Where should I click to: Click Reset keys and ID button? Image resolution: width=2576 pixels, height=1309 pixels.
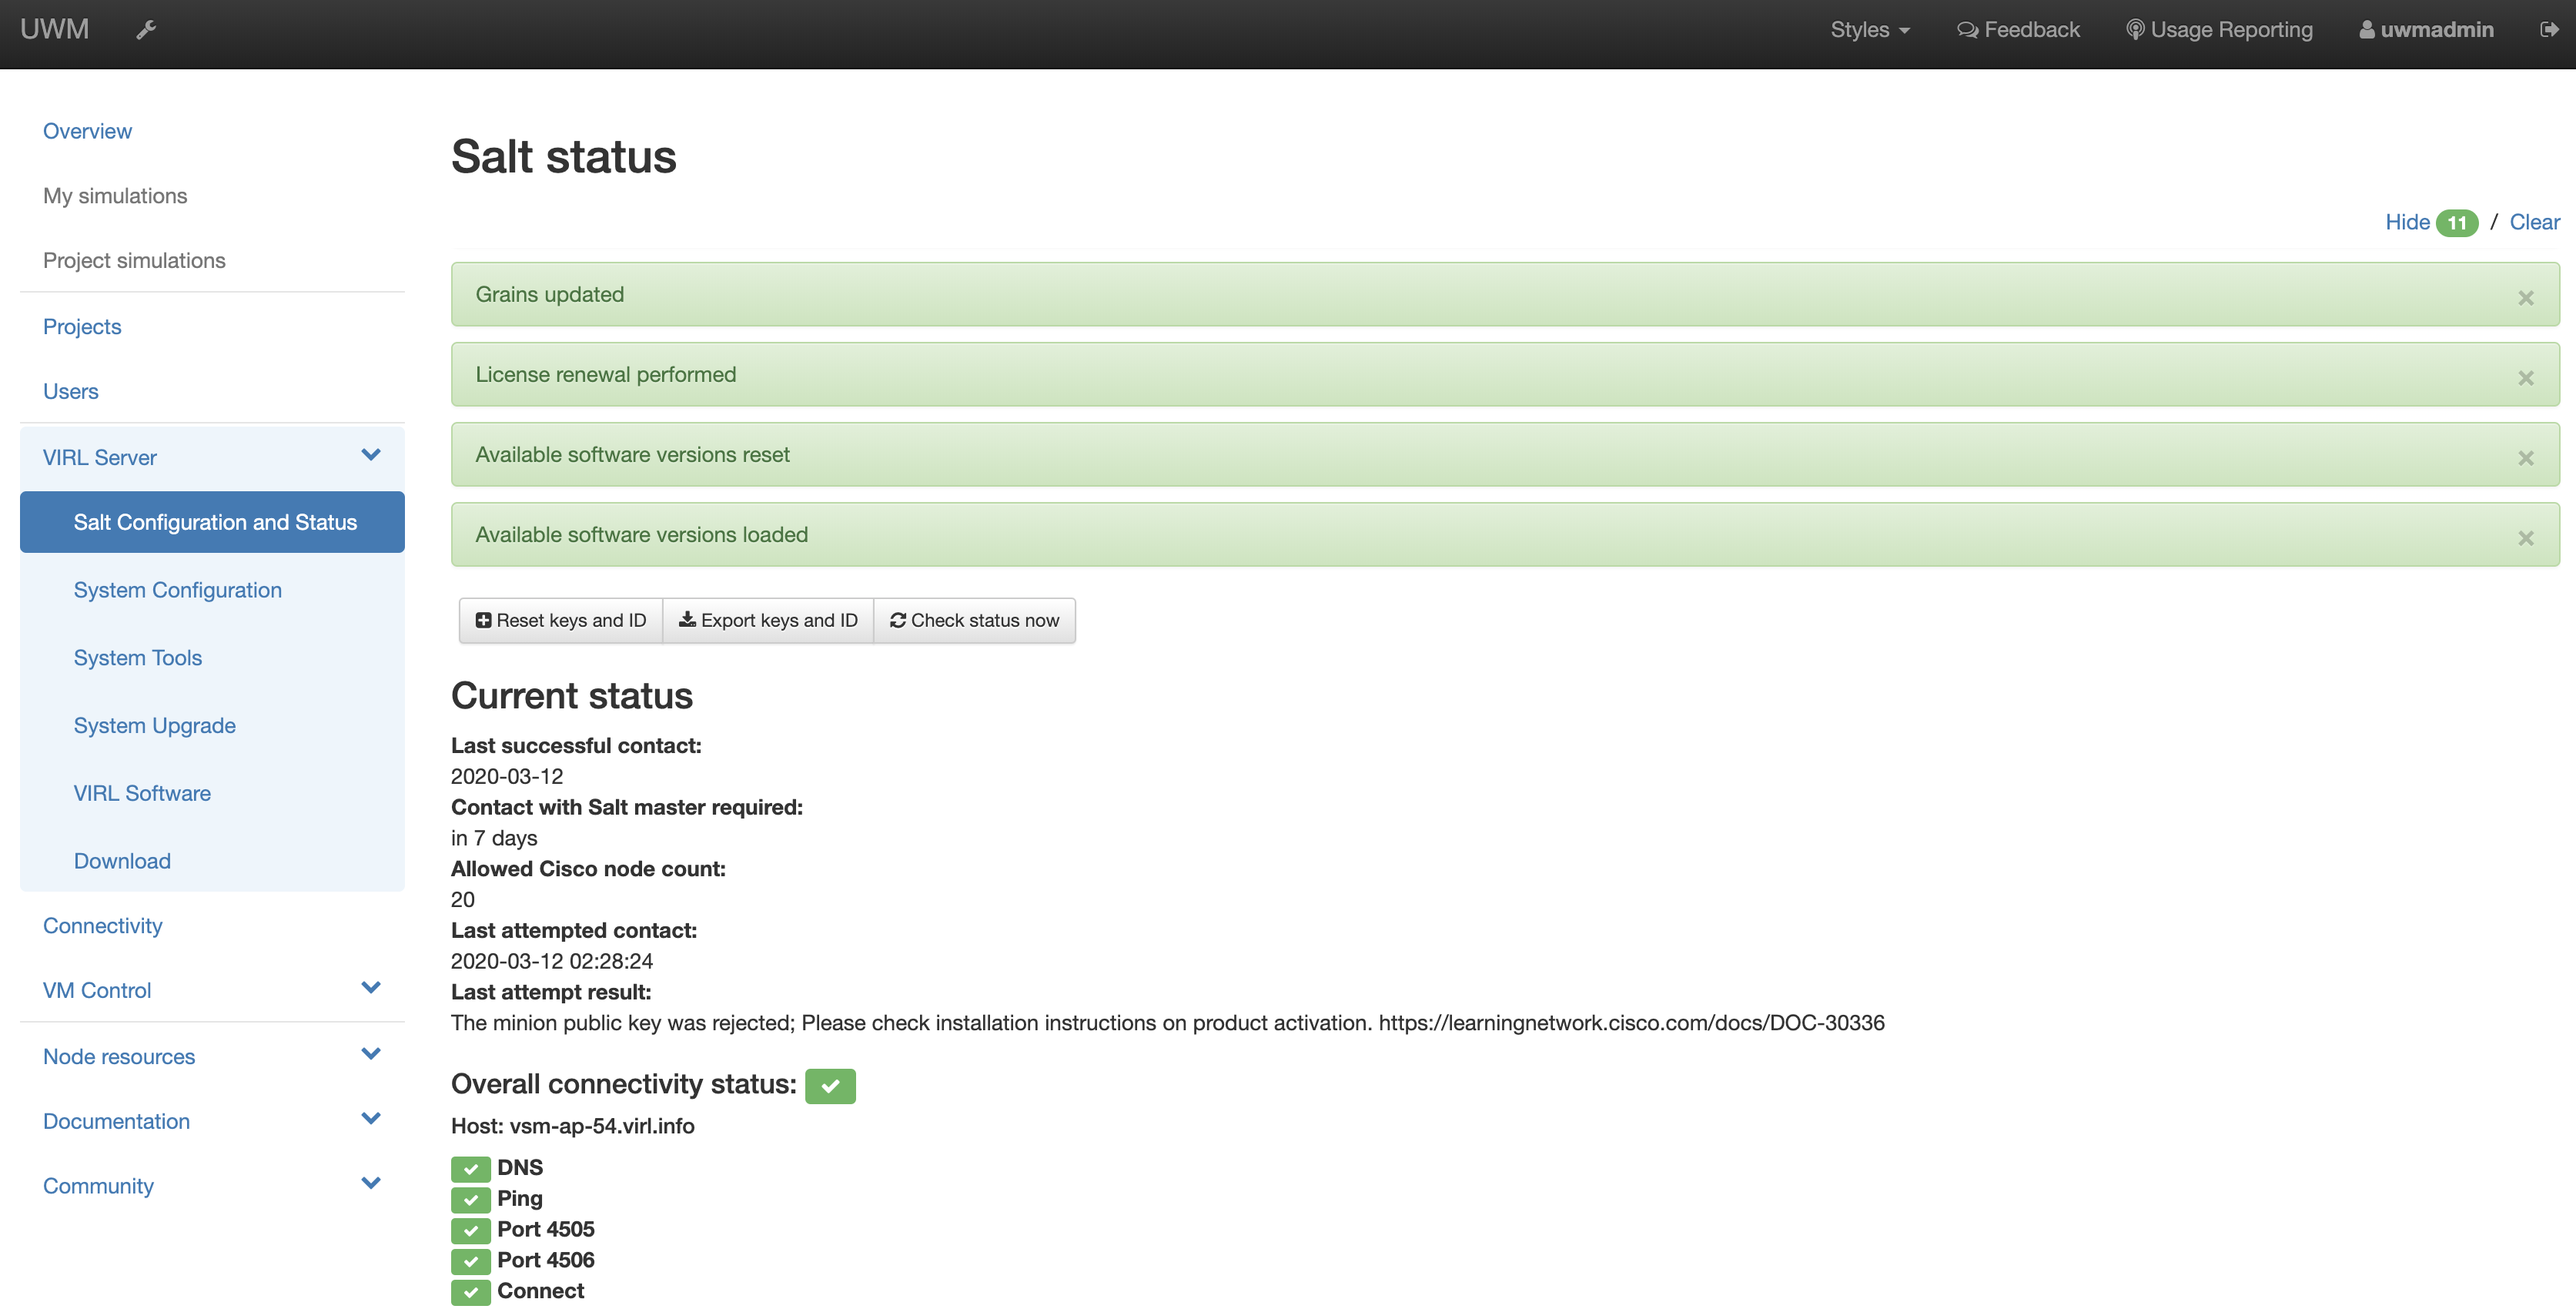tap(561, 620)
